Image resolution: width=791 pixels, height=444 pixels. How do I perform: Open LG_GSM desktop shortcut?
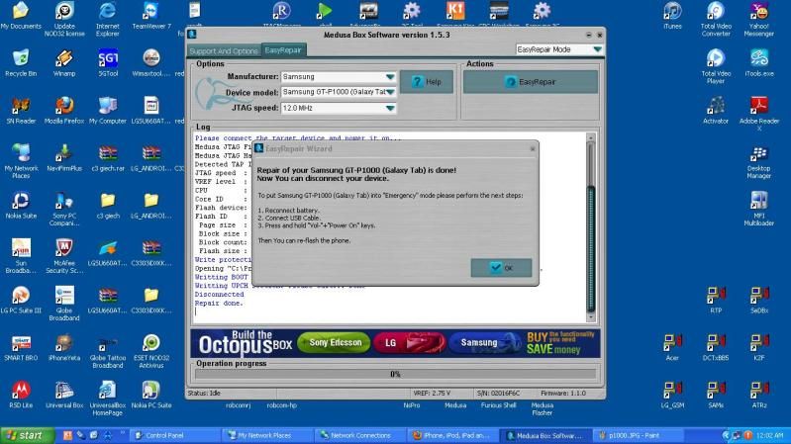click(672, 395)
